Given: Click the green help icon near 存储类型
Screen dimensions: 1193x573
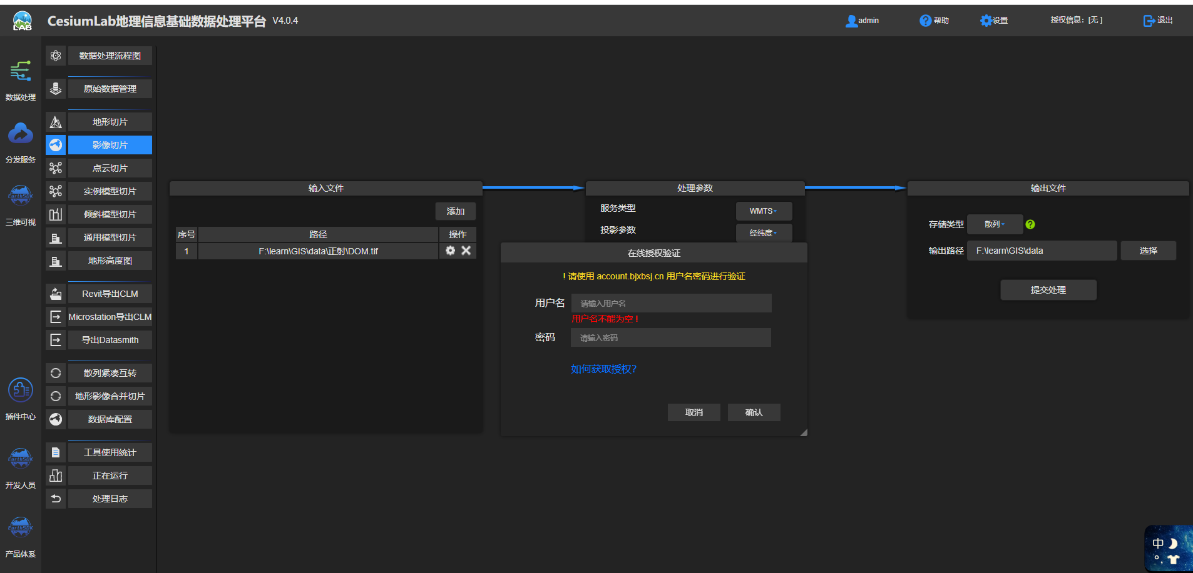Looking at the screenshot, I should tap(1030, 224).
